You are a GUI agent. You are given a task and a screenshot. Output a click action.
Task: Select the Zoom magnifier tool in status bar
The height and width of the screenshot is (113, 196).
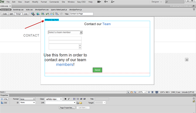[135, 92]
